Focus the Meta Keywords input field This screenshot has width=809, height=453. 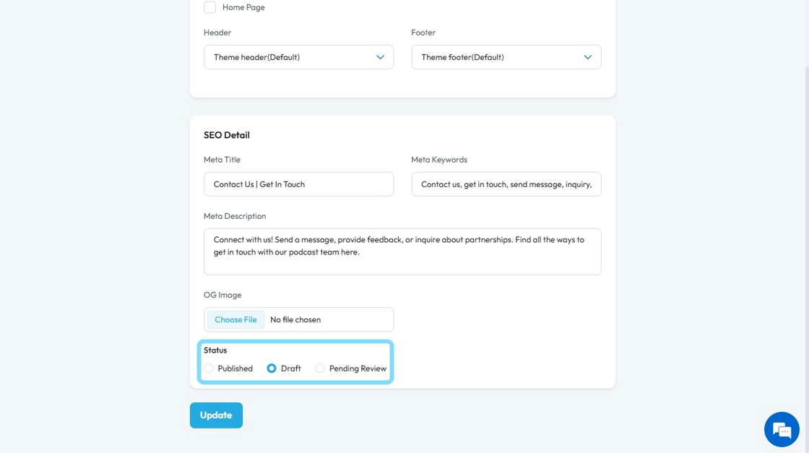pos(506,184)
